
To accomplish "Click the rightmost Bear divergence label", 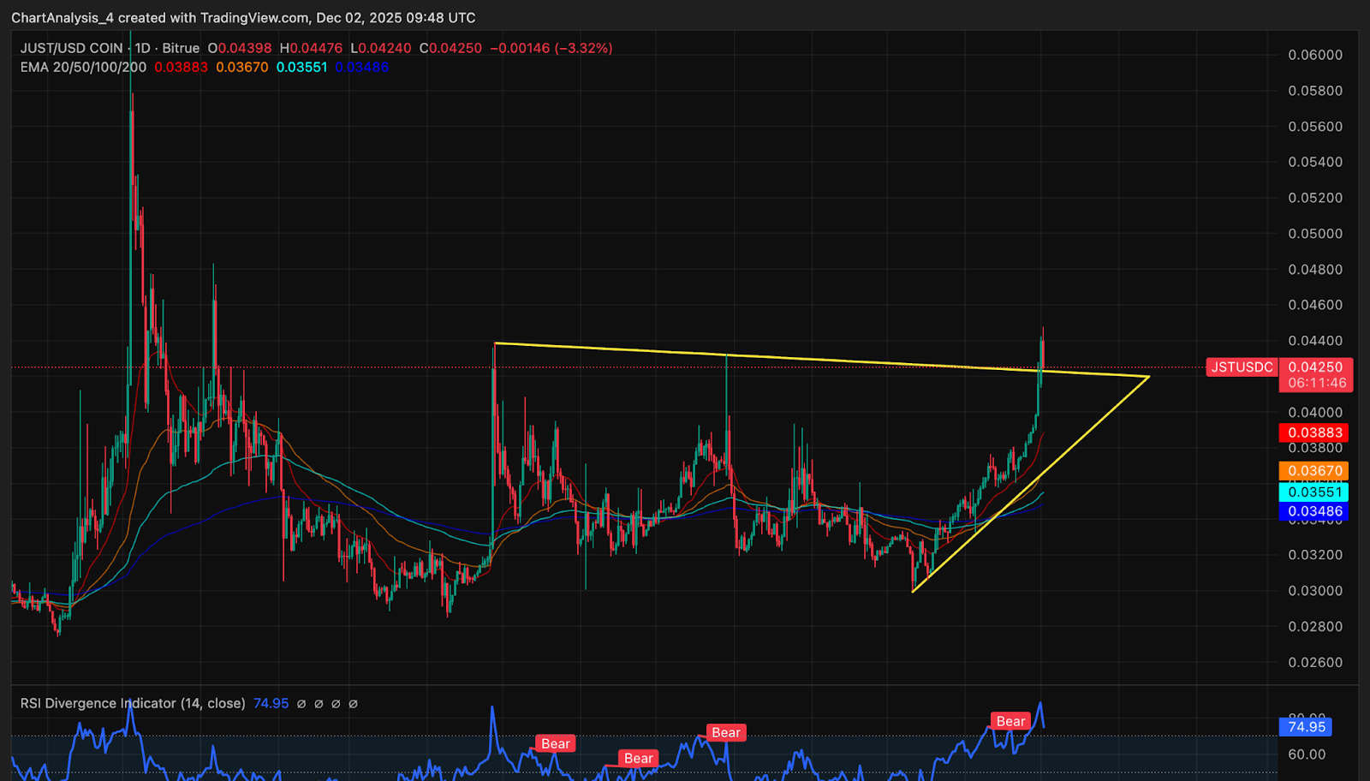I will pos(1010,721).
